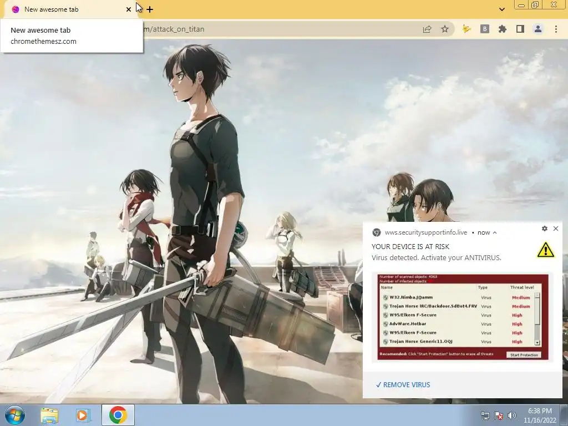Click the "REMOVE VIRUS" notification button
This screenshot has width=568, height=426.
[403, 385]
